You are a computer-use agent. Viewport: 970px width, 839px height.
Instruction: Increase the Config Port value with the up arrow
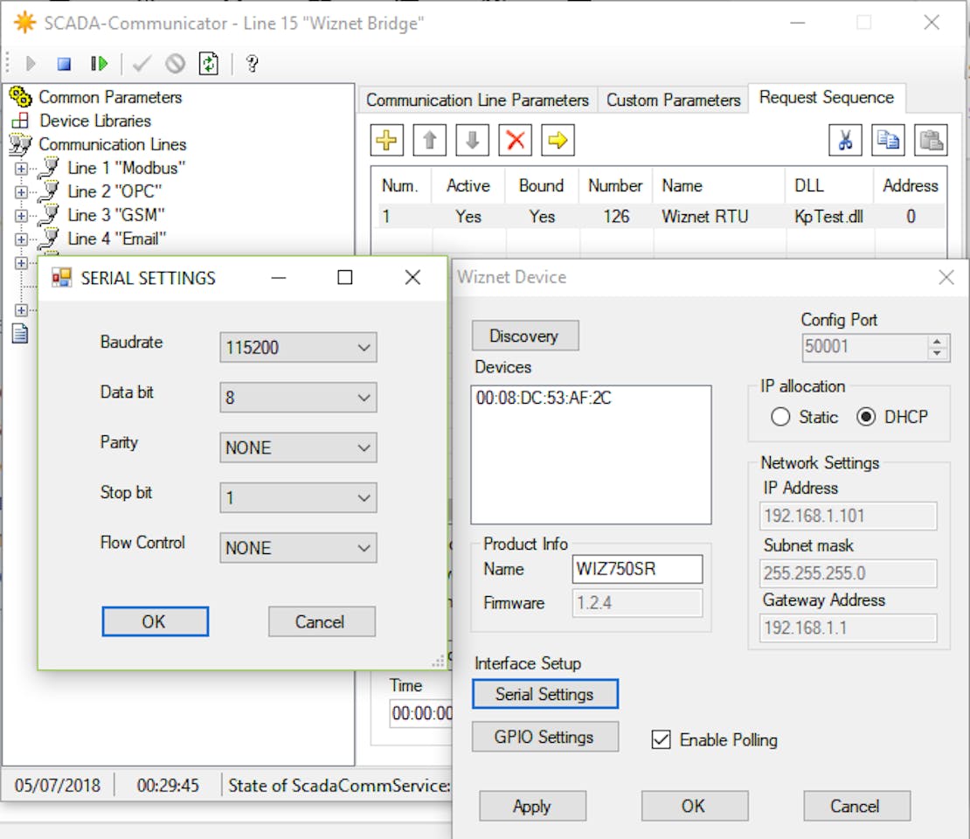938,342
